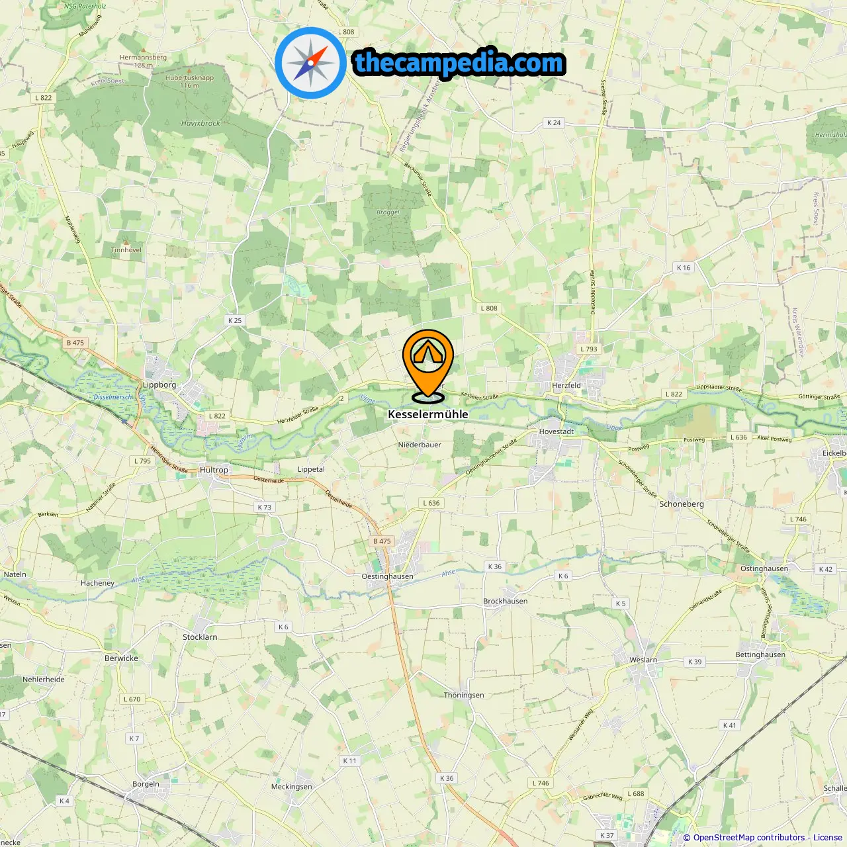Click the B 475 road shield near Oestinghausen
Screen dimensions: 847x847
(382, 541)
